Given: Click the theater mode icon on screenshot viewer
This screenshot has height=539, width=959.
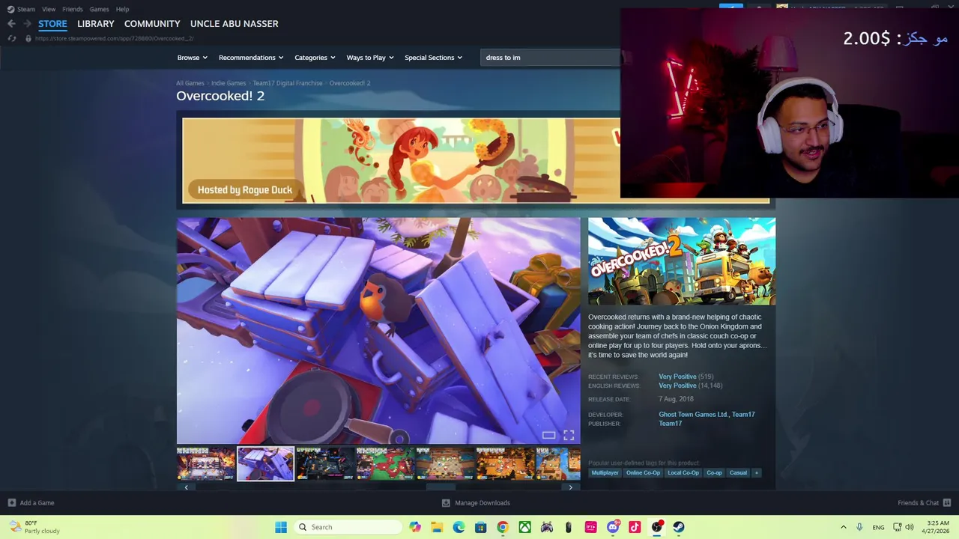Looking at the screenshot, I should 549,435.
